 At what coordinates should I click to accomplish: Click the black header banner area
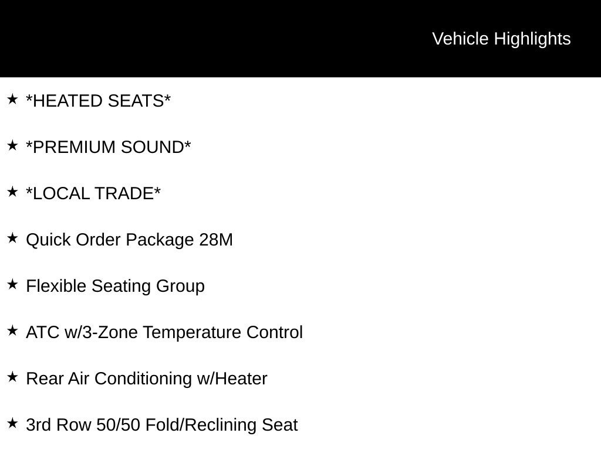pyautogui.click(x=205, y=39)
